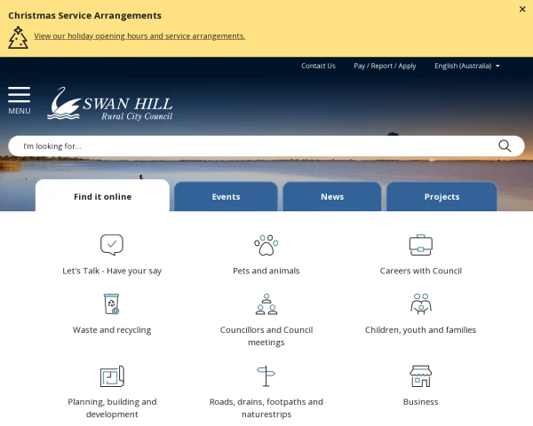Open the Pay / Report / Apply link
This screenshot has width=533, height=426.
[x=385, y=66]
